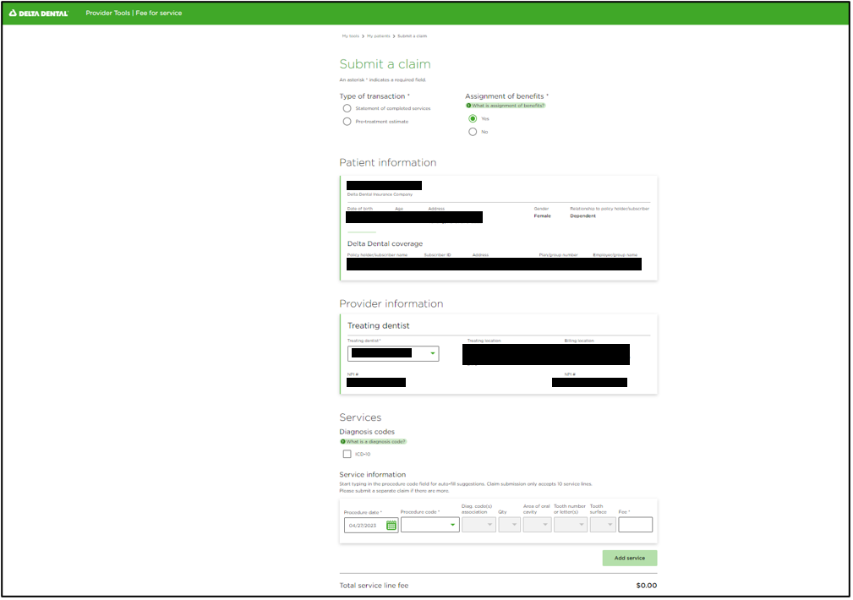853x600 pixels.
Task: Click the assignment of benefits help link
Action: tap(506, 106)
